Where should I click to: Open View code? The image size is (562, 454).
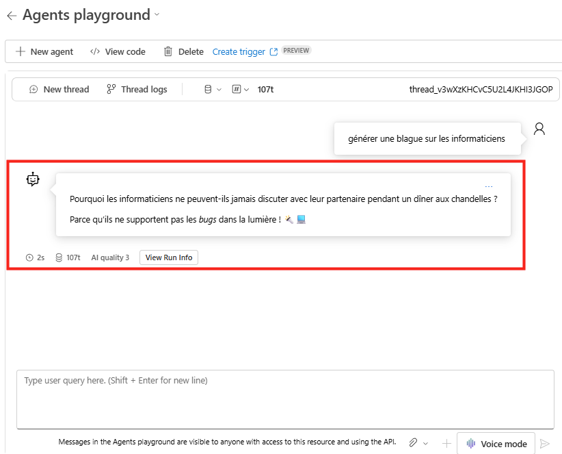[x=118, y=51]
